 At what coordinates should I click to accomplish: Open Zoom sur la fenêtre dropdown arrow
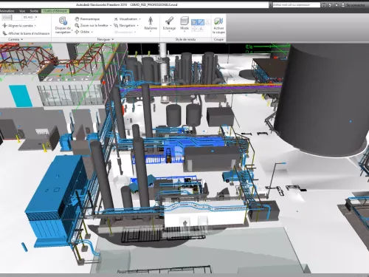pyautogui.click(x=111, y=26)
